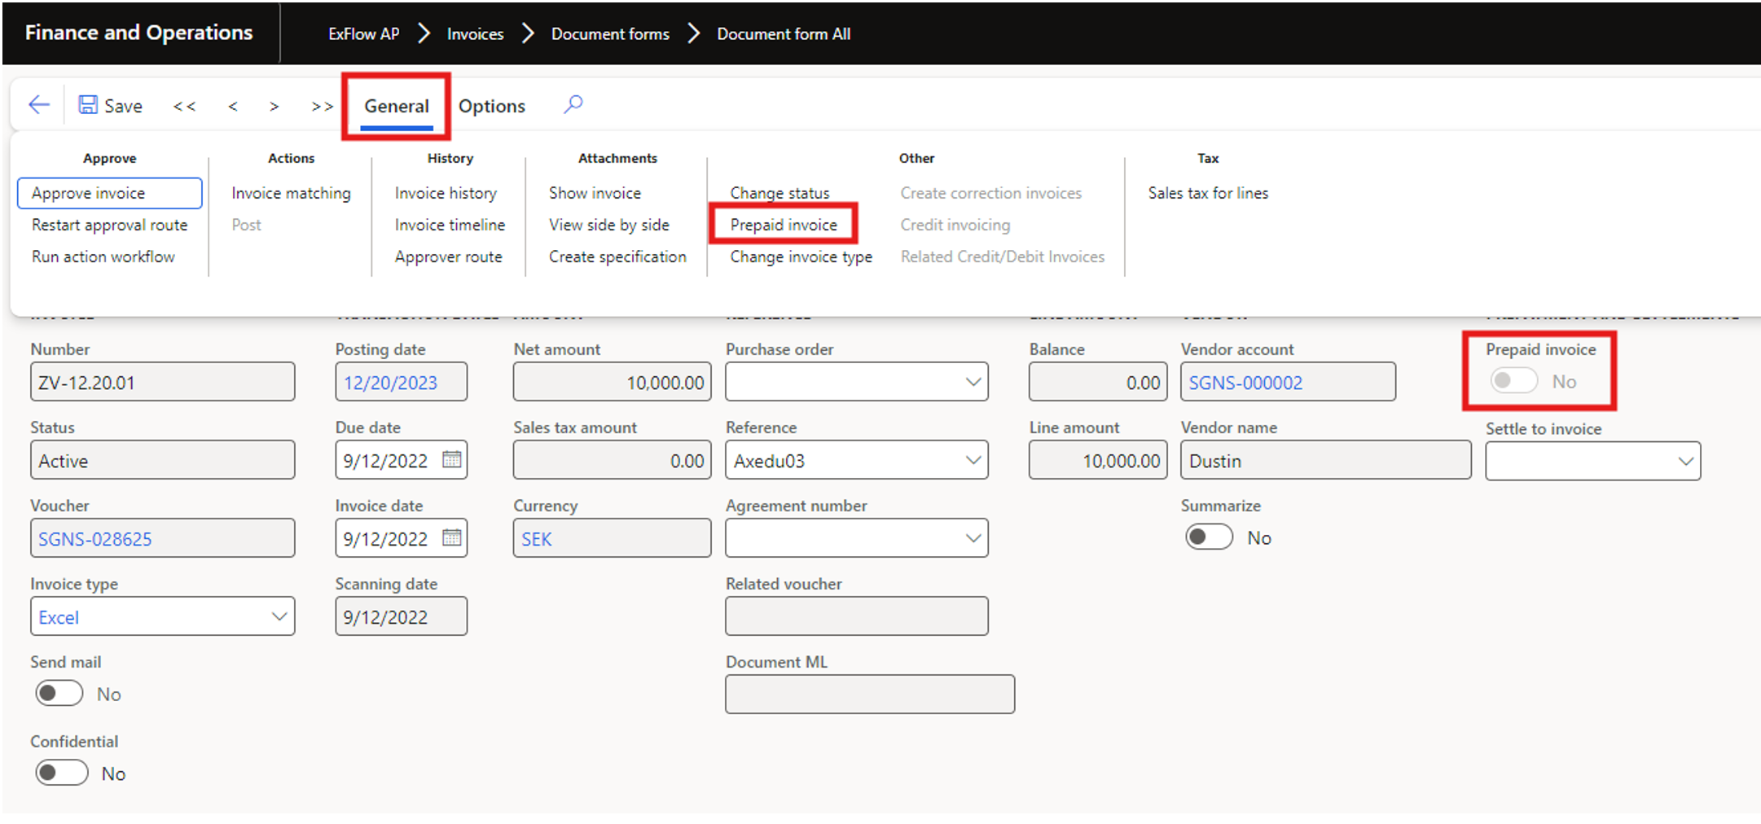Expand the Purchase order dropdown
Image resolution: width=1761 pixels, height=824 pixels.
973,382
